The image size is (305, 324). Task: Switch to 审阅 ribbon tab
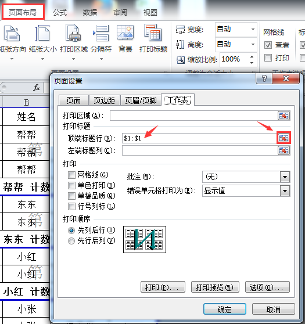(120, 13)
